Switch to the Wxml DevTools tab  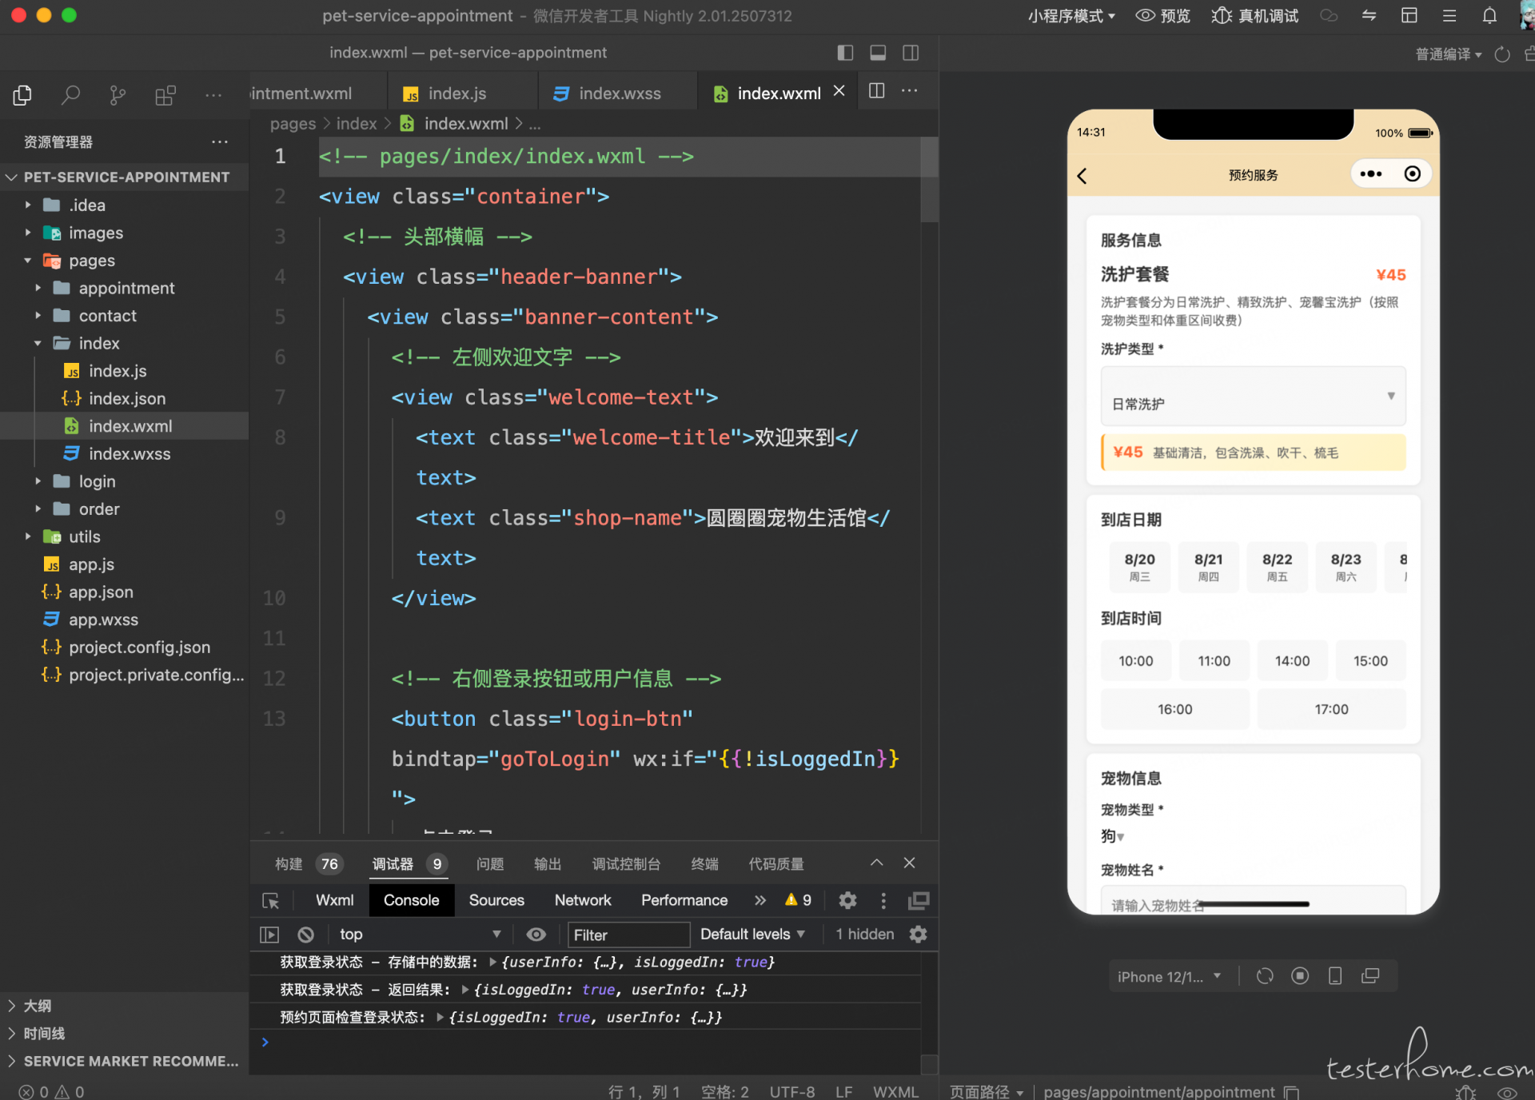click(x=334, y=901)
